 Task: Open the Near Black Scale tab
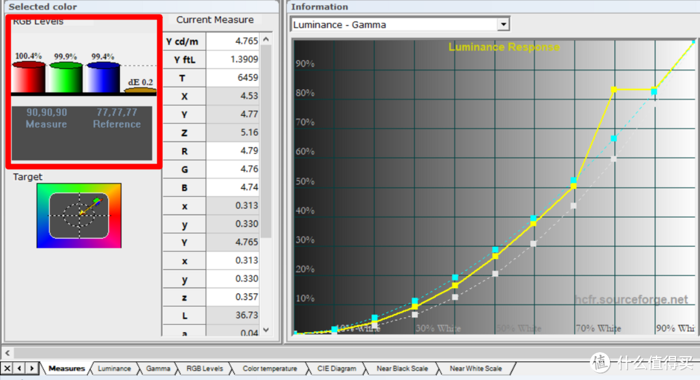coord(402,368)
